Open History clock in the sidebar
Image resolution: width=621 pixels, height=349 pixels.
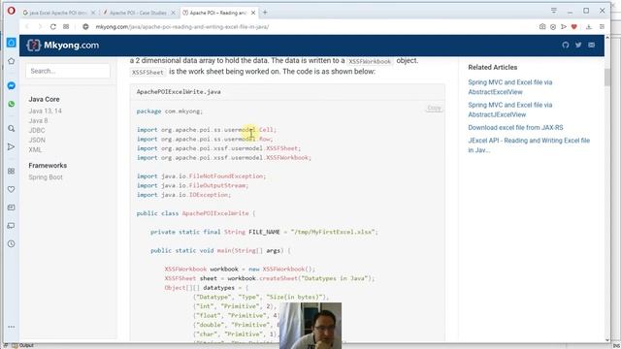pyautogui.click(x=12, y=243)
